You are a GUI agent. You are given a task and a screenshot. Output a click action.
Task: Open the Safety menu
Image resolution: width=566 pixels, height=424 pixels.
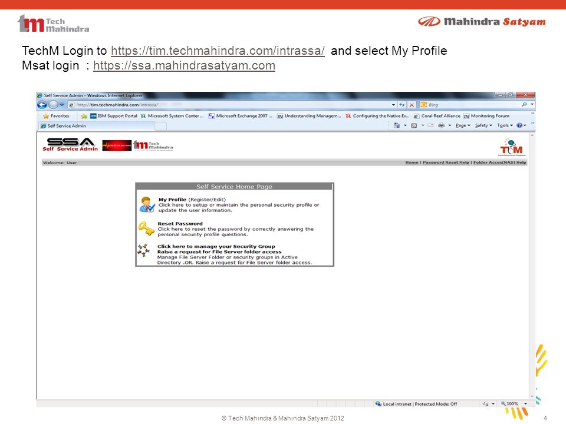(483, 125)
